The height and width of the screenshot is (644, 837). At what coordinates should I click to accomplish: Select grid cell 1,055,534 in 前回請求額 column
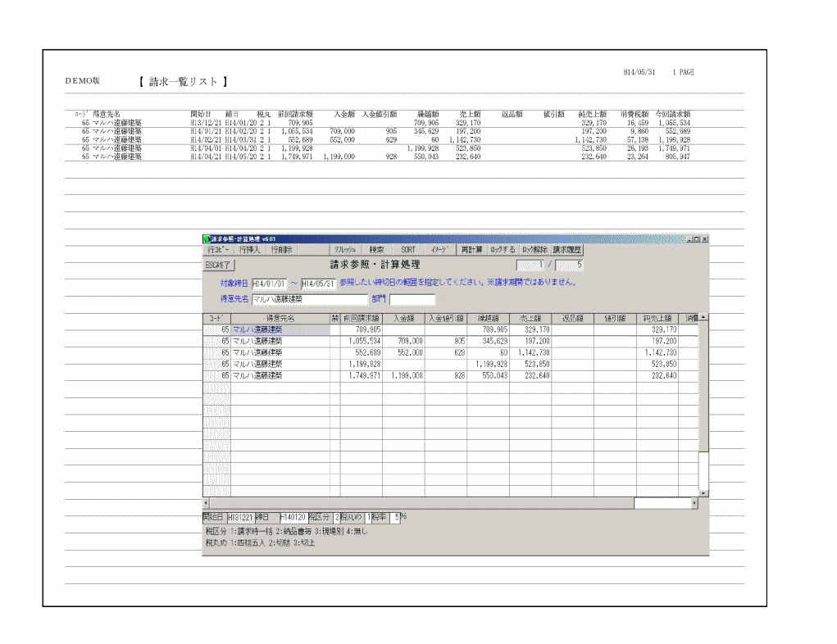[362, 341]
